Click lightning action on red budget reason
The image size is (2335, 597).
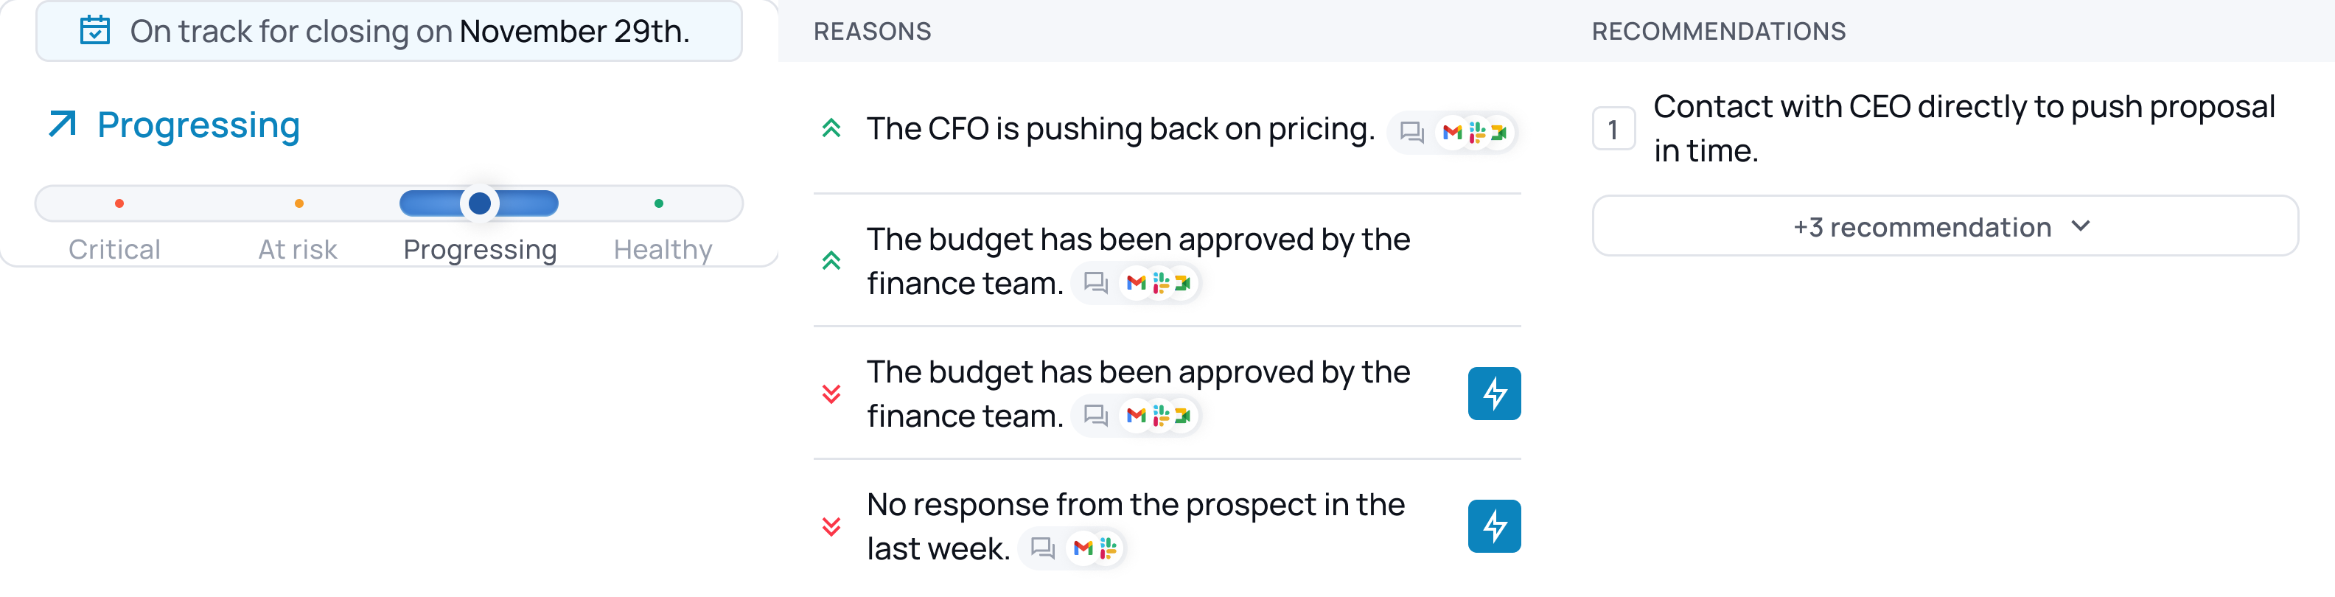(1494, 393)
